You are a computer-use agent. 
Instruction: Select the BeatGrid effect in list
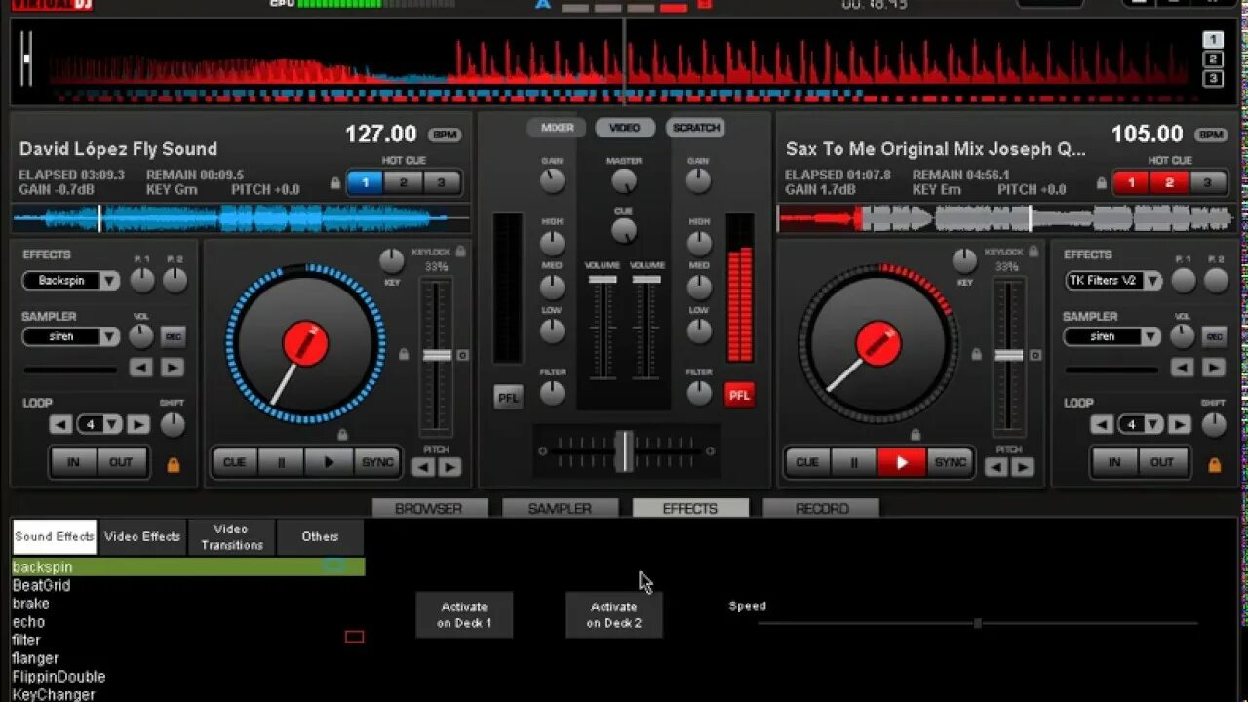click(x=41, y=585)
